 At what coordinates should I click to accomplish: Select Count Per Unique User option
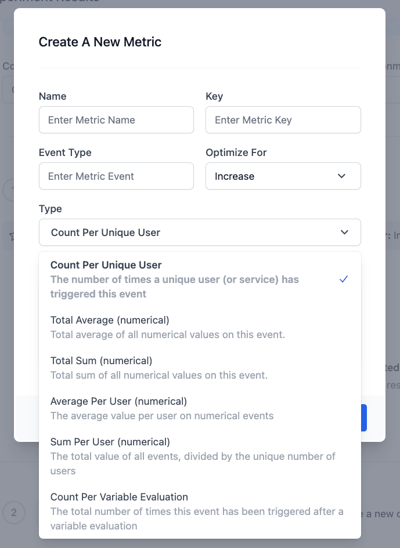106,265
